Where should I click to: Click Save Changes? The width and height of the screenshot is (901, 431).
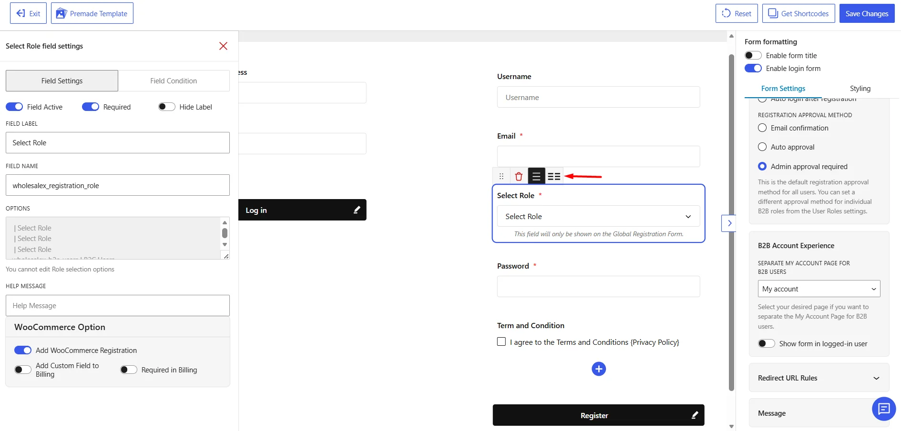tap(867, 13)
